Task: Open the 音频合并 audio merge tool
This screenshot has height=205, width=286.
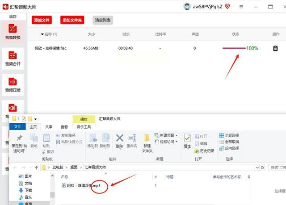Action: pos(13,59)
